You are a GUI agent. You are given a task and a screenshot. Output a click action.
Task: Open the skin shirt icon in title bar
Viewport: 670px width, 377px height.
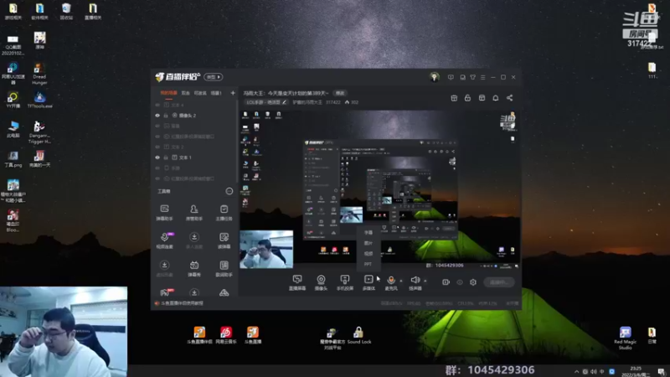tap(472, 77)
